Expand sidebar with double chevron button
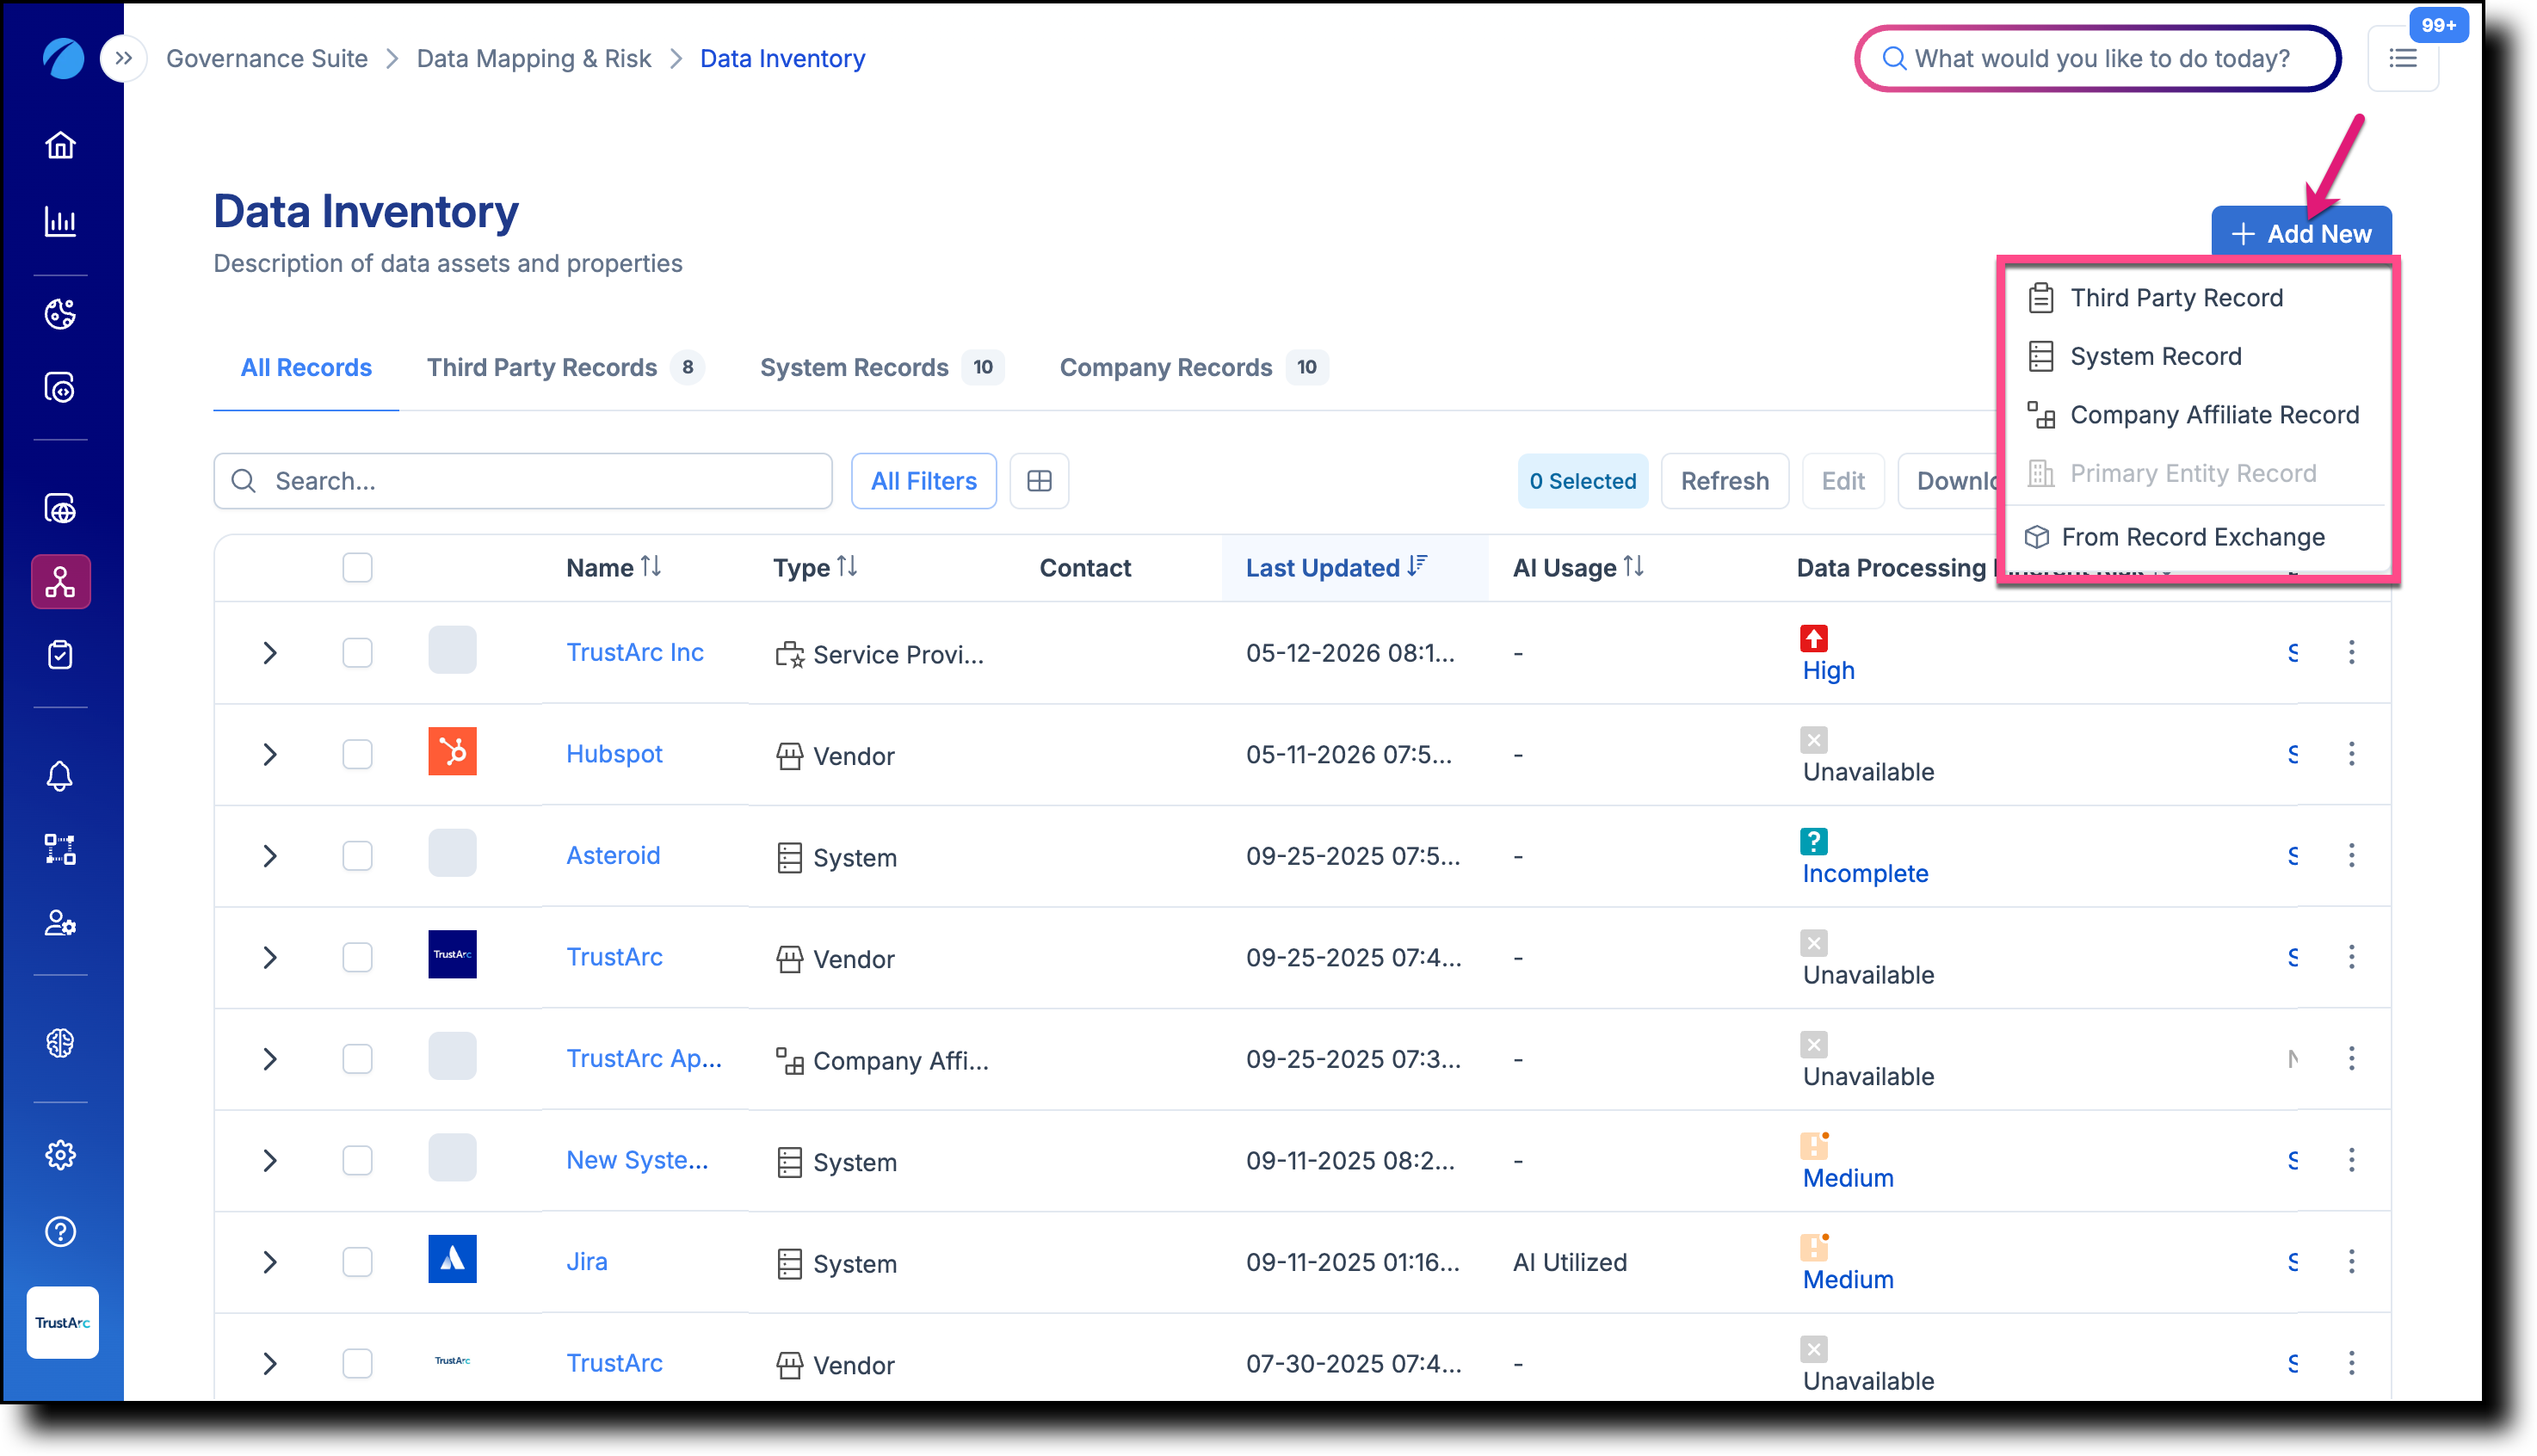The height and width of the screenshot is (1456, 2537). (x=124, y=58)
